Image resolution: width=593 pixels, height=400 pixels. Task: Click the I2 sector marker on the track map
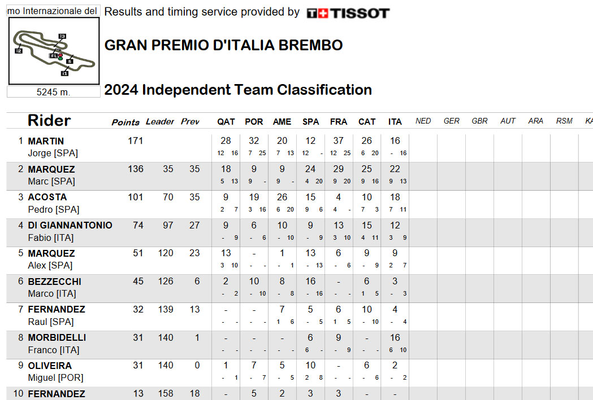[x=19, y=51]
